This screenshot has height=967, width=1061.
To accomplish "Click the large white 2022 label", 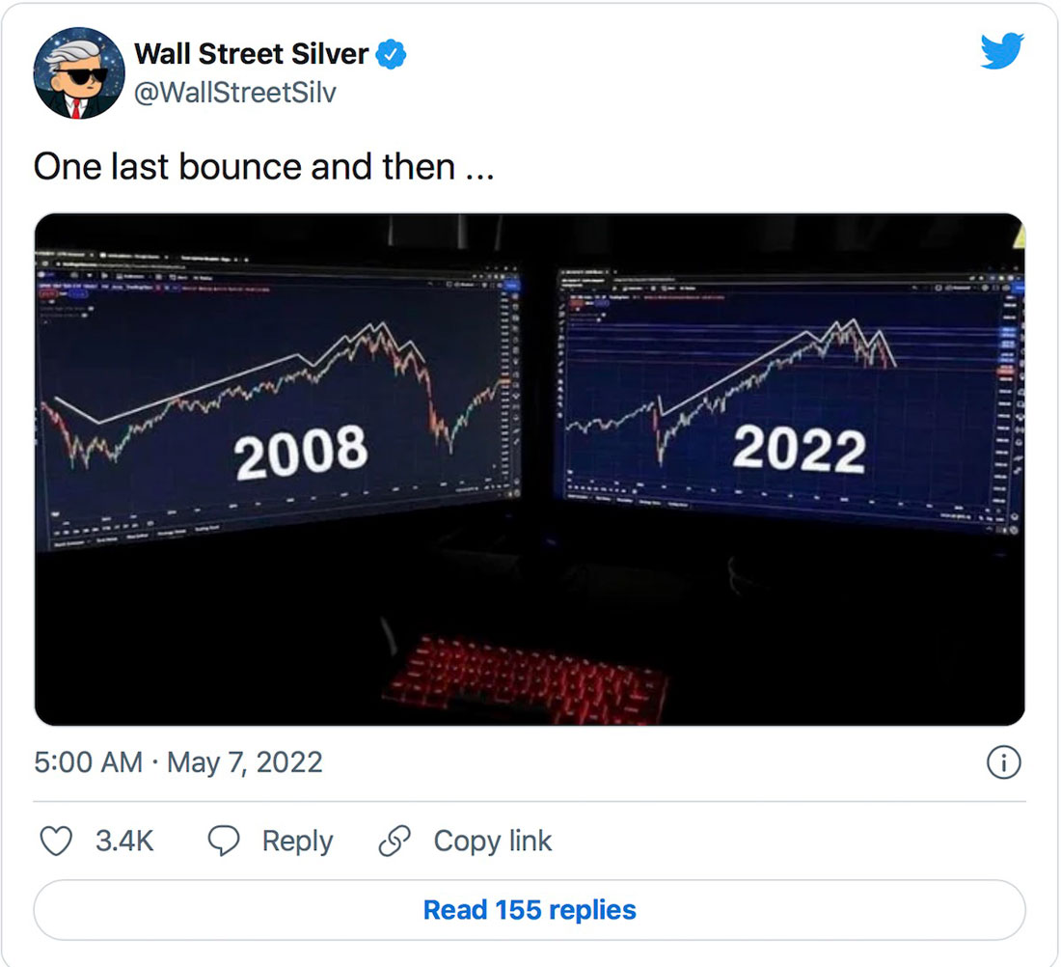I will (x=800, y=449).
